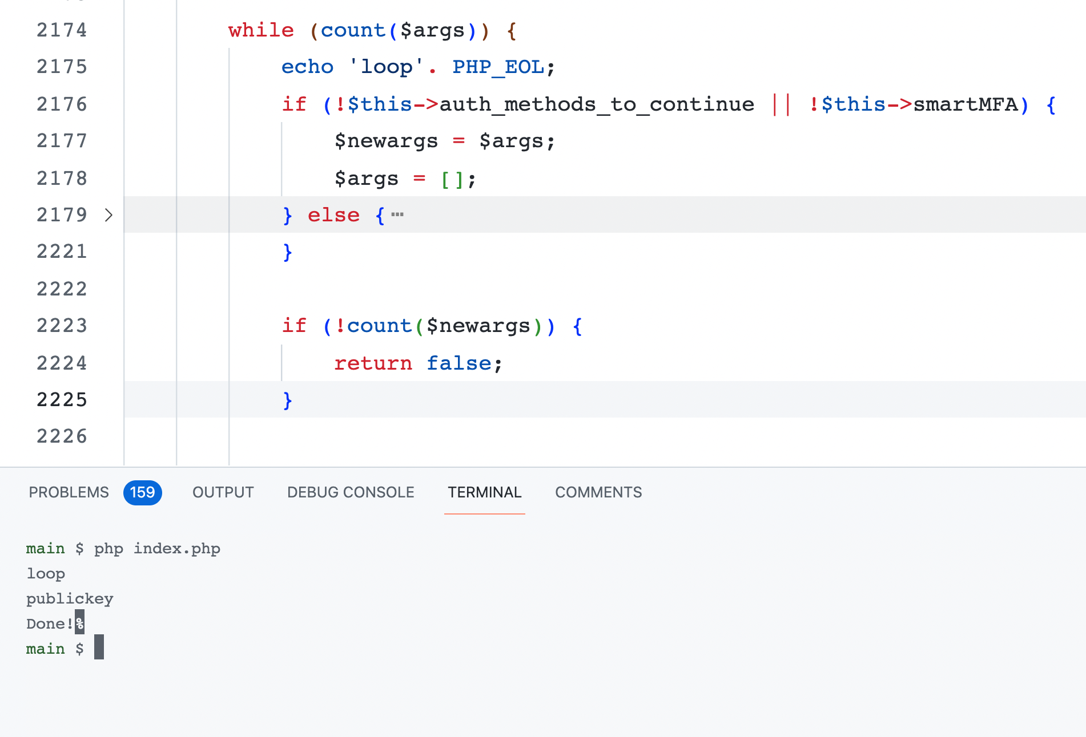
Task: Click the 'loop' terminal output line
Action: tap(46, 574)
